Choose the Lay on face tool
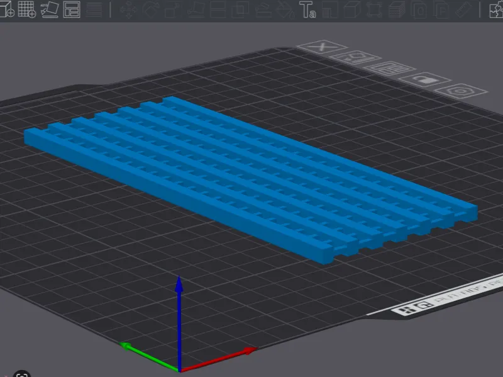The width and height of the screenshot is (503, 377). [x=196, y=9]
